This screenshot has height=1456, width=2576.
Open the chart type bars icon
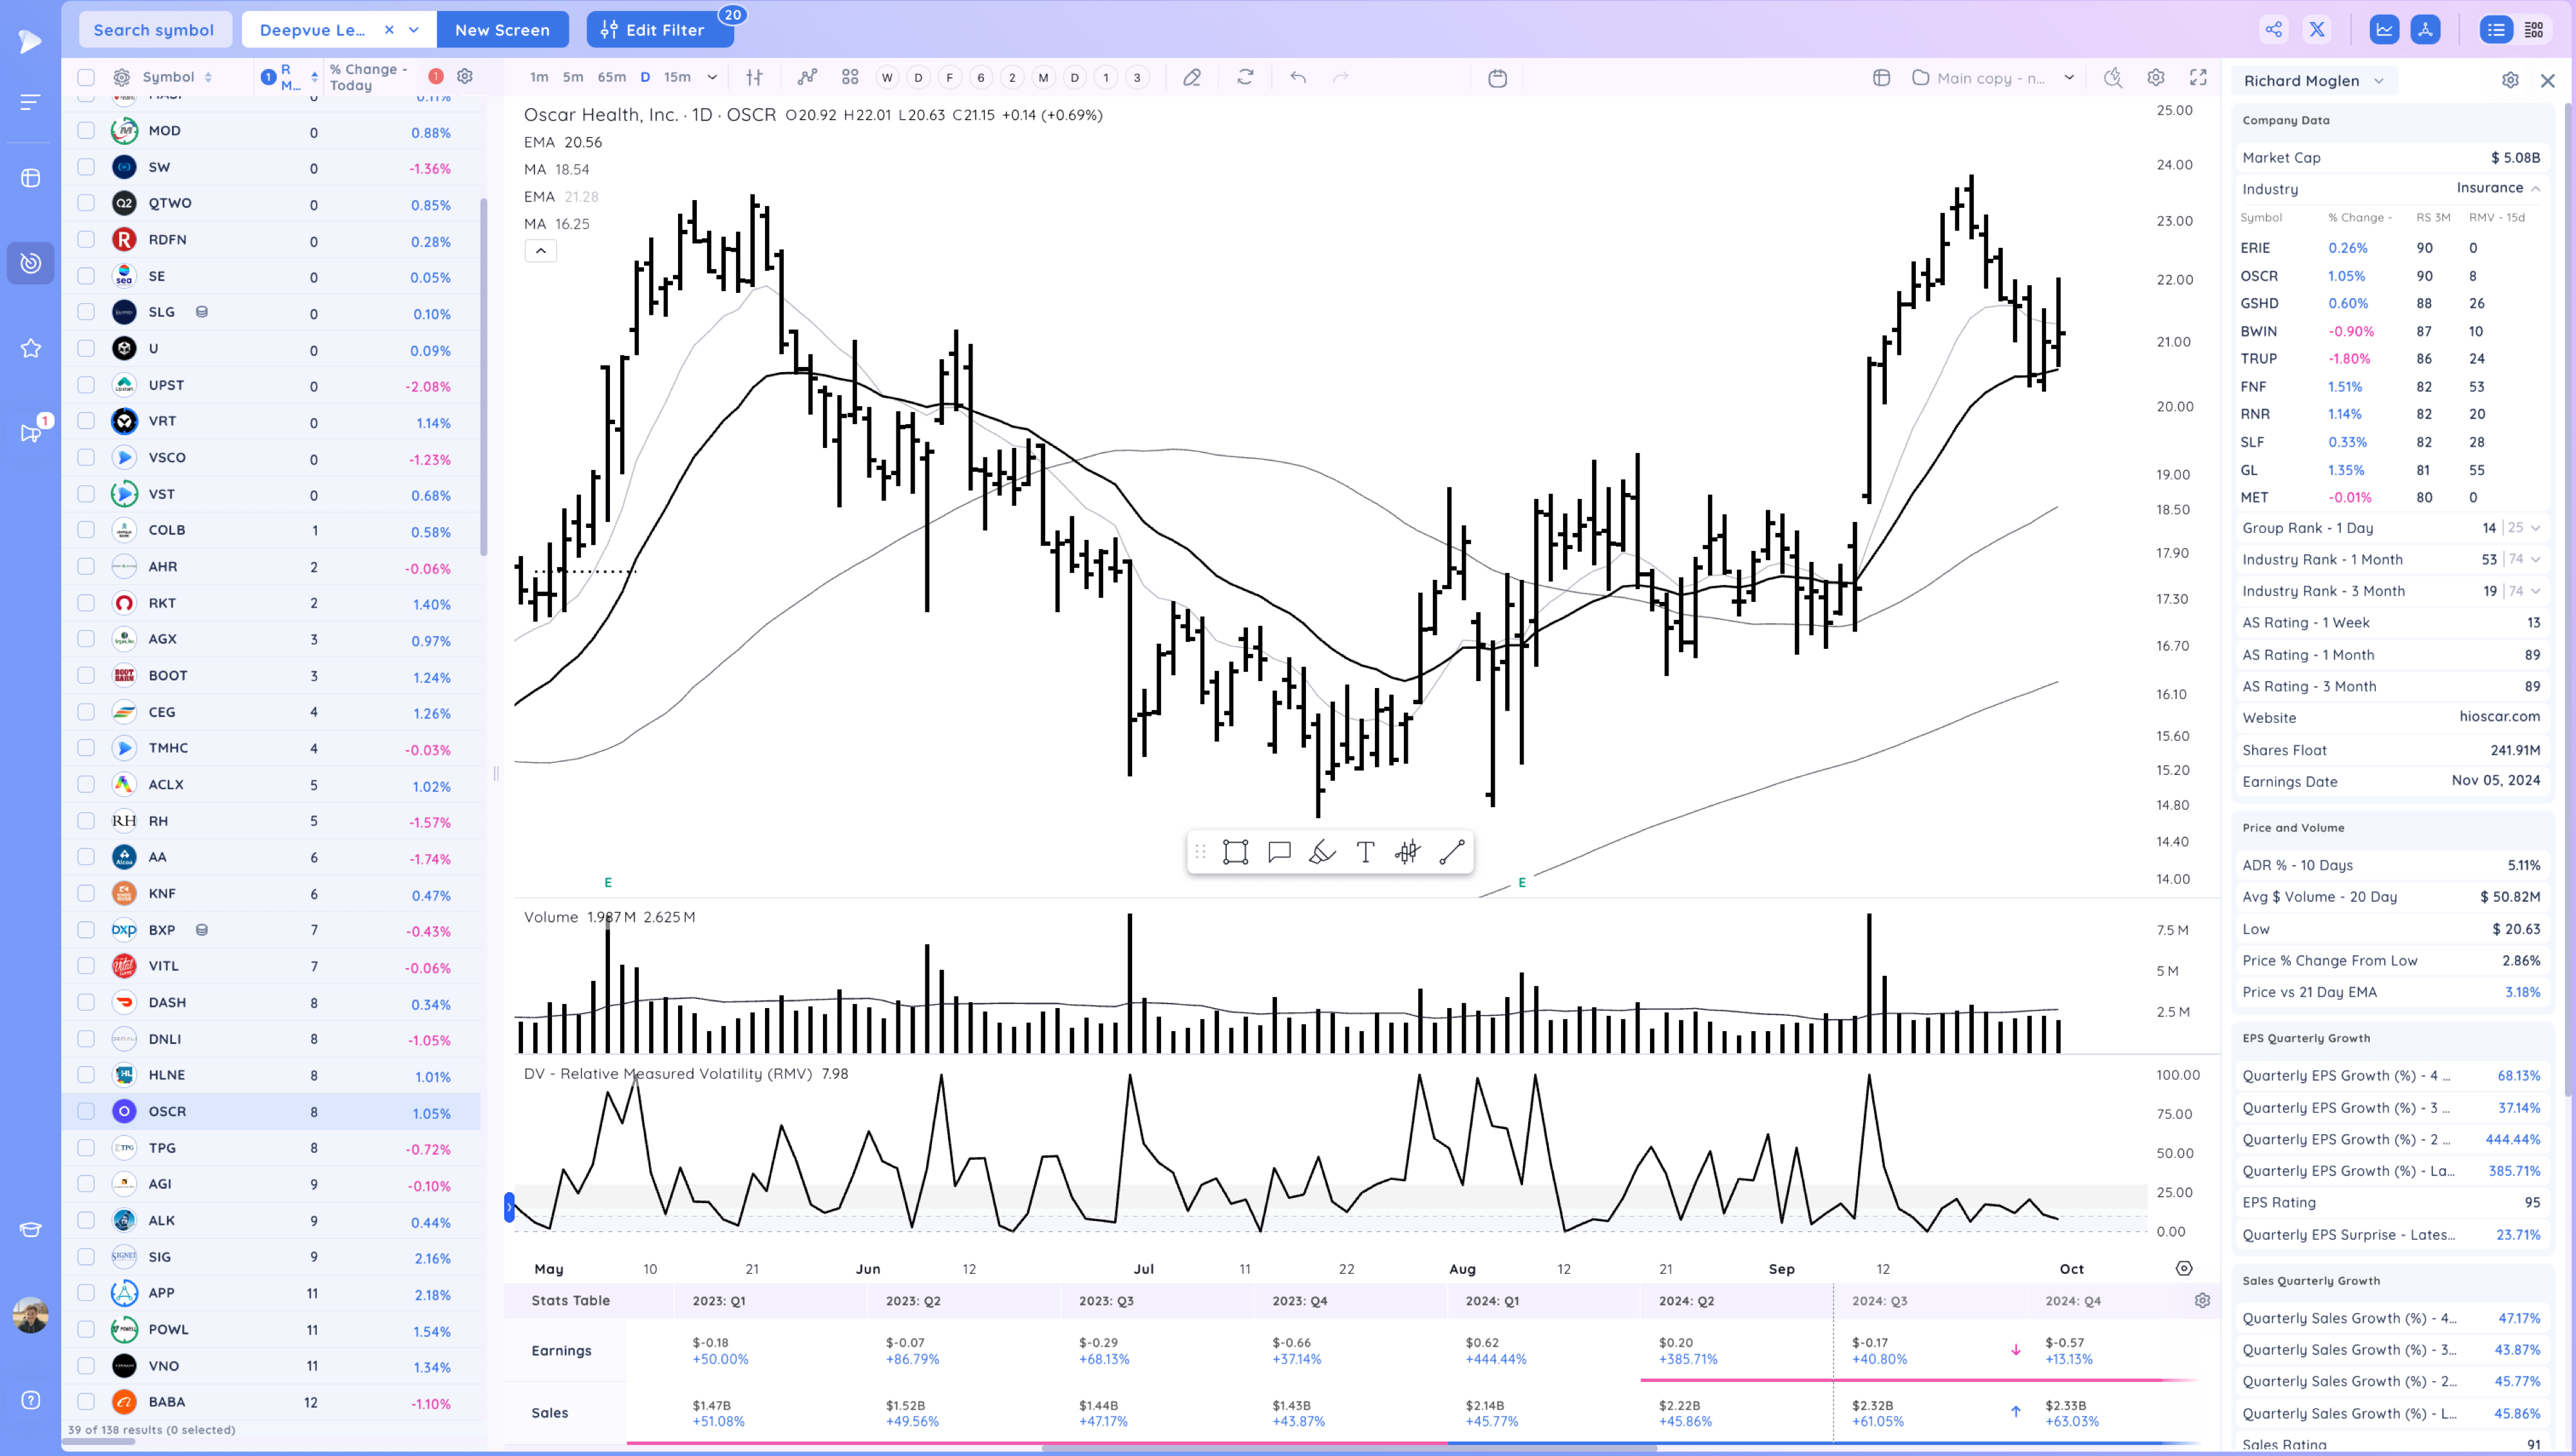(x=754, y=77)
